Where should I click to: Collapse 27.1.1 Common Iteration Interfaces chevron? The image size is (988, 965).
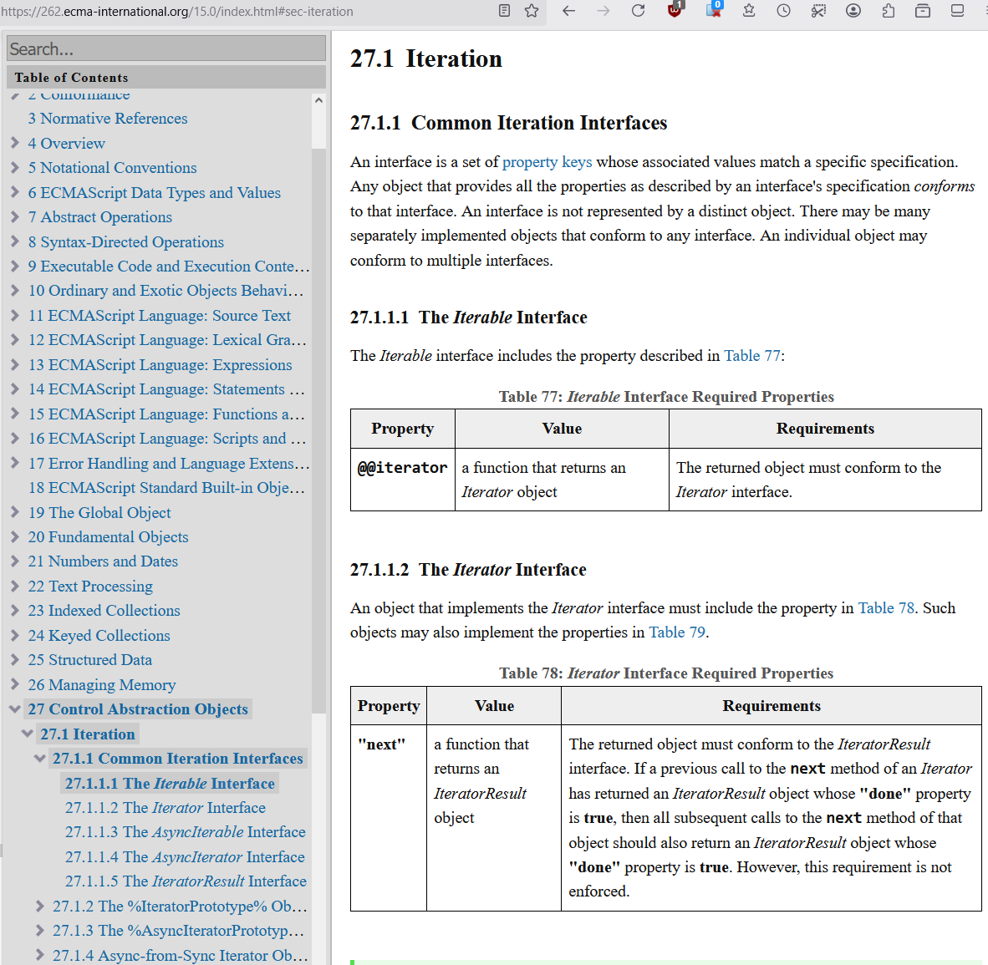click(x=39, y=759)
